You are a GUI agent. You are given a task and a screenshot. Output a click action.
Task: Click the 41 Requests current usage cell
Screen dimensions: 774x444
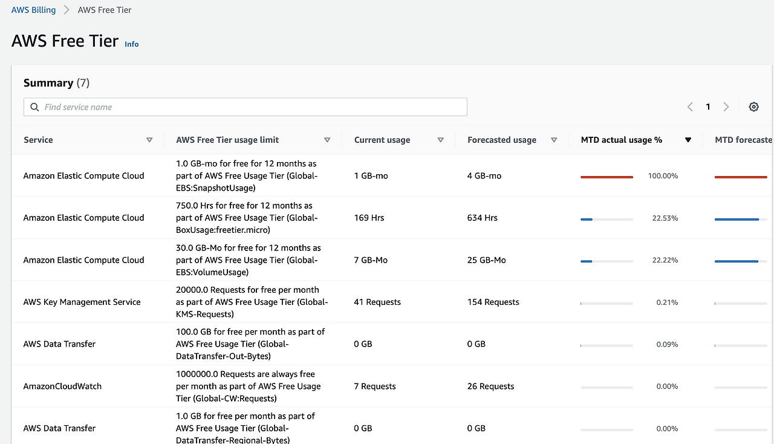[x=377, y=302]
